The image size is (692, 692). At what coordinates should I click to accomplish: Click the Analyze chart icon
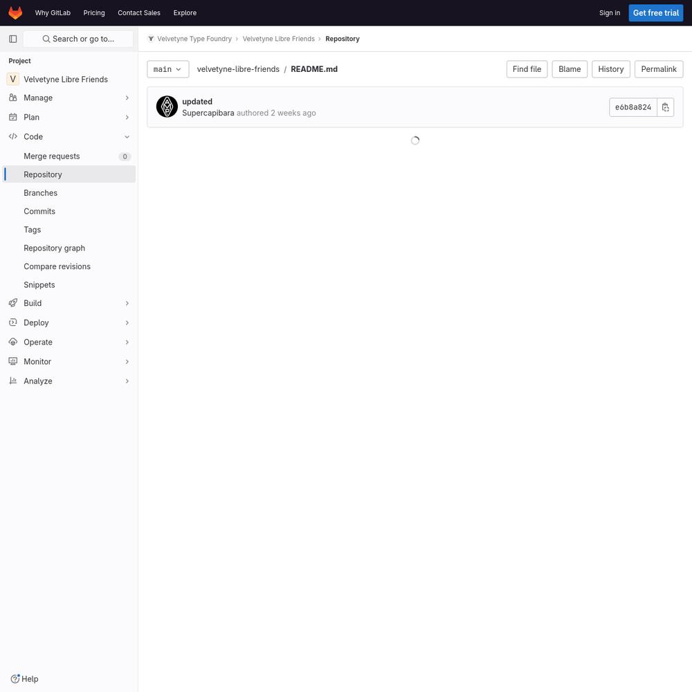click(x=12, y=381)
